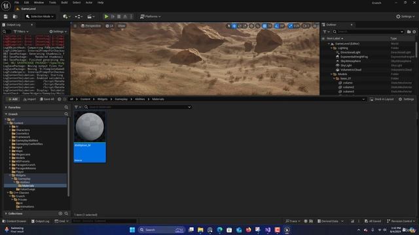Open the Platforms dropdown

coord(151,16)
